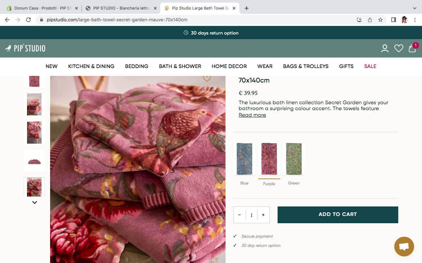422x263 pixels.
Task: Open the chat support bubble
Action: pyautogui.click(x=404, y=247)
